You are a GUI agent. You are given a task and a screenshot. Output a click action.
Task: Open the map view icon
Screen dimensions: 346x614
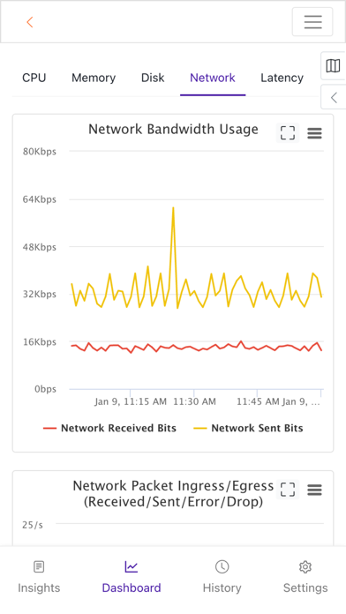[x=333, y=66]
